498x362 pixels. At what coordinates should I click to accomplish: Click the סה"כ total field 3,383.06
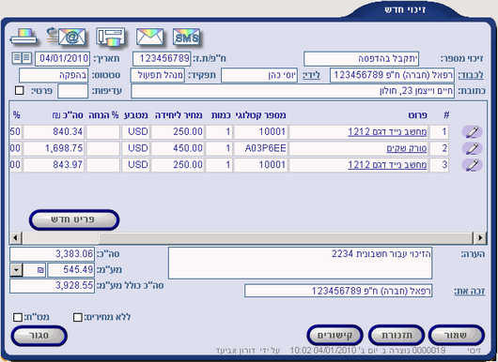point(52,254)
